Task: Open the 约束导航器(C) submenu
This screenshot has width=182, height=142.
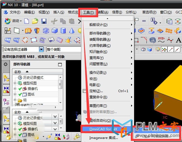Action: (108, 46)
